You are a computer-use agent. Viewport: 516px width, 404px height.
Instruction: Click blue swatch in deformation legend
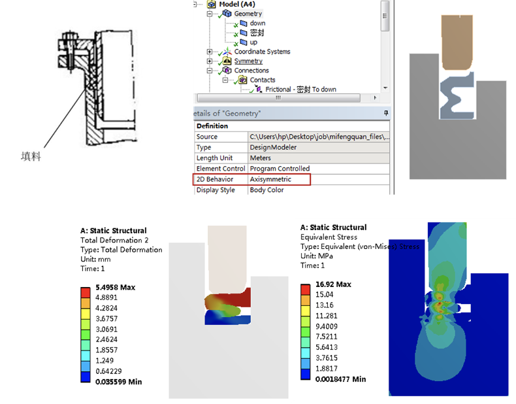coord(86,377)
